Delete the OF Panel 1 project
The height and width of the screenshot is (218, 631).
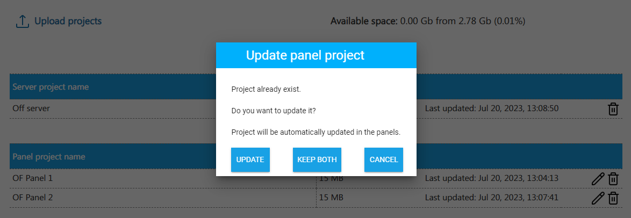tap(613, 179)
